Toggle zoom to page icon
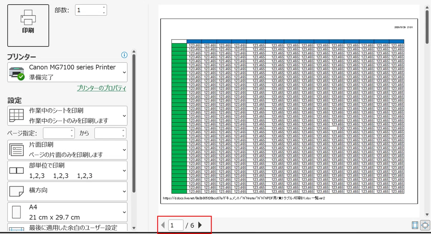This screenshot has height=234, width=431. pyautogui.click(x=425, y=225)
